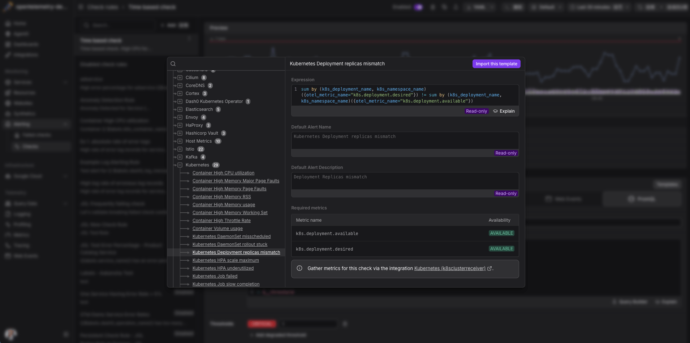Screen dimensions: 690x343
Task: Click the info icon beside Gather metrics
Action: pyautogui.click(x=299, y=268)
